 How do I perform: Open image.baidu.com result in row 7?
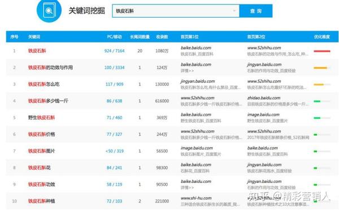197,148
